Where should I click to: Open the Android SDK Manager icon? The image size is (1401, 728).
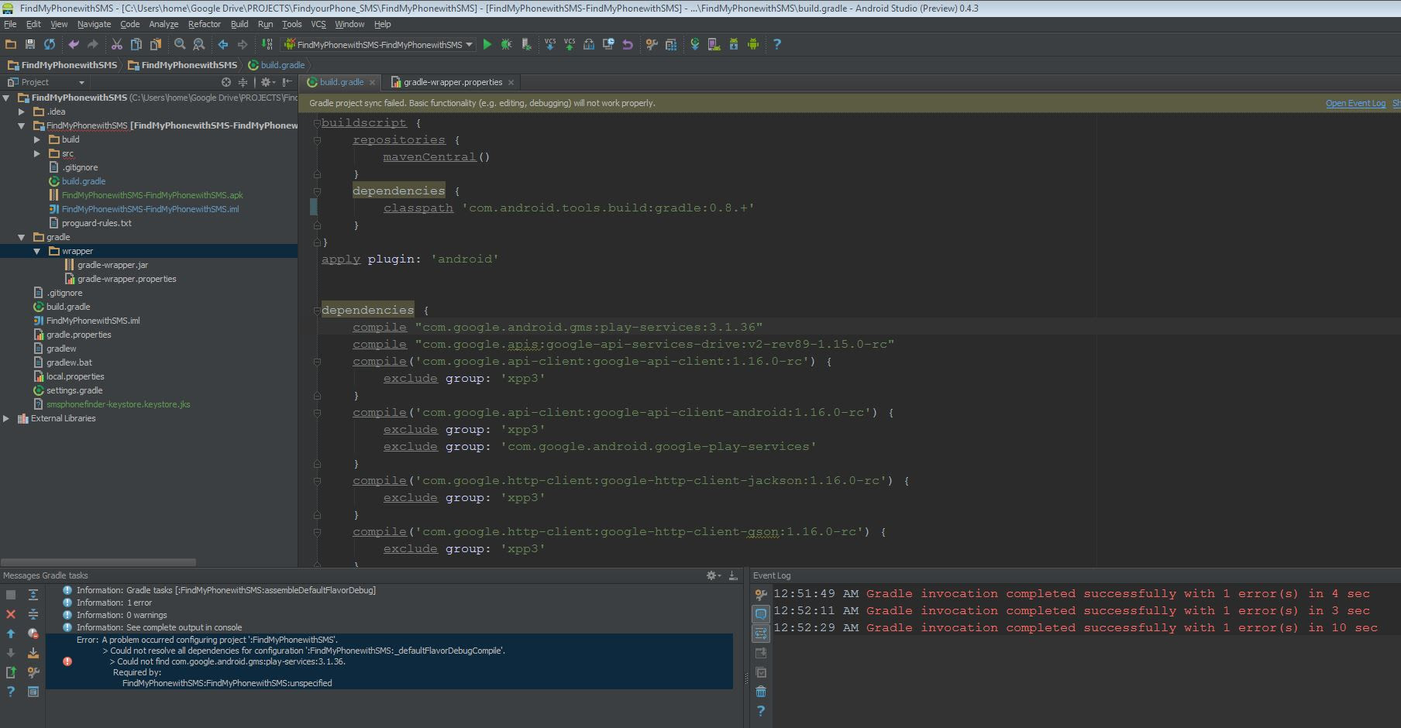[734, 44]
